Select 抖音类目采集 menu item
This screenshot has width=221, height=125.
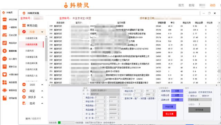tap(31, 44)
